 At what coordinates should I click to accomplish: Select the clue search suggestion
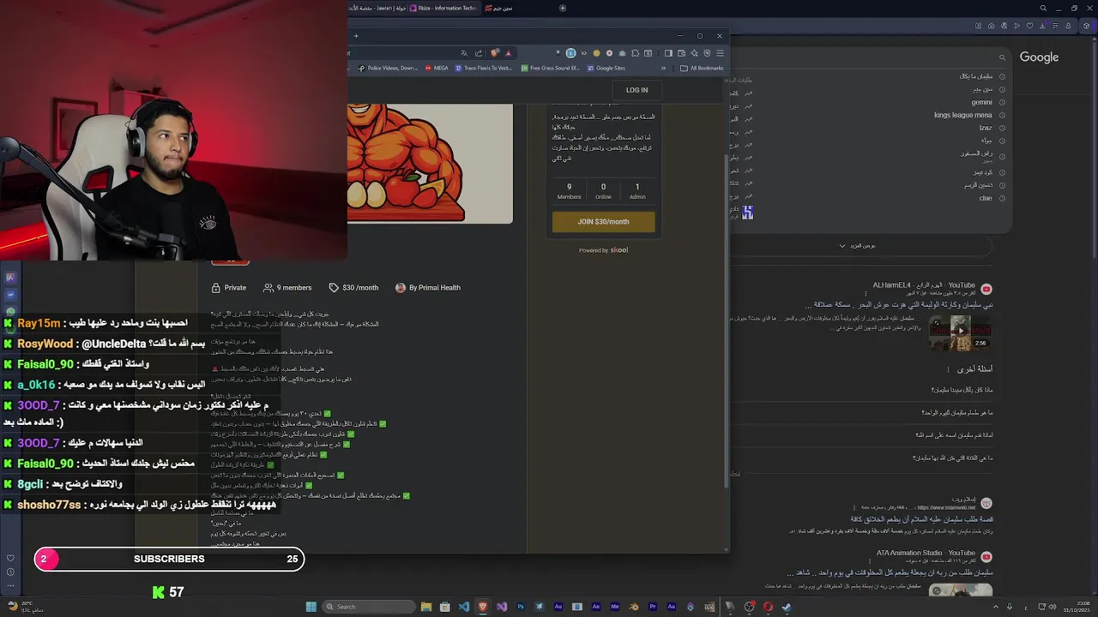tap(986, 198)
